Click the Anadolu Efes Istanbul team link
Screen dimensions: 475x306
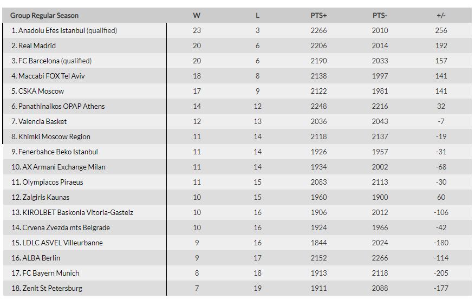pos(51,31)
